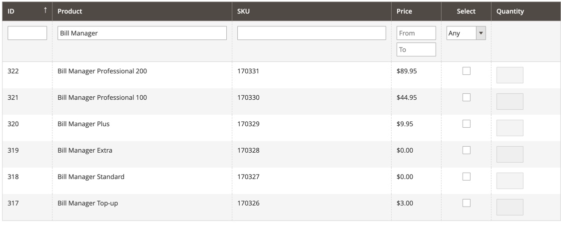Check the box for Bill Manager Professional 200
This screenshot has width=561, height=229.
tap(466, 71)
